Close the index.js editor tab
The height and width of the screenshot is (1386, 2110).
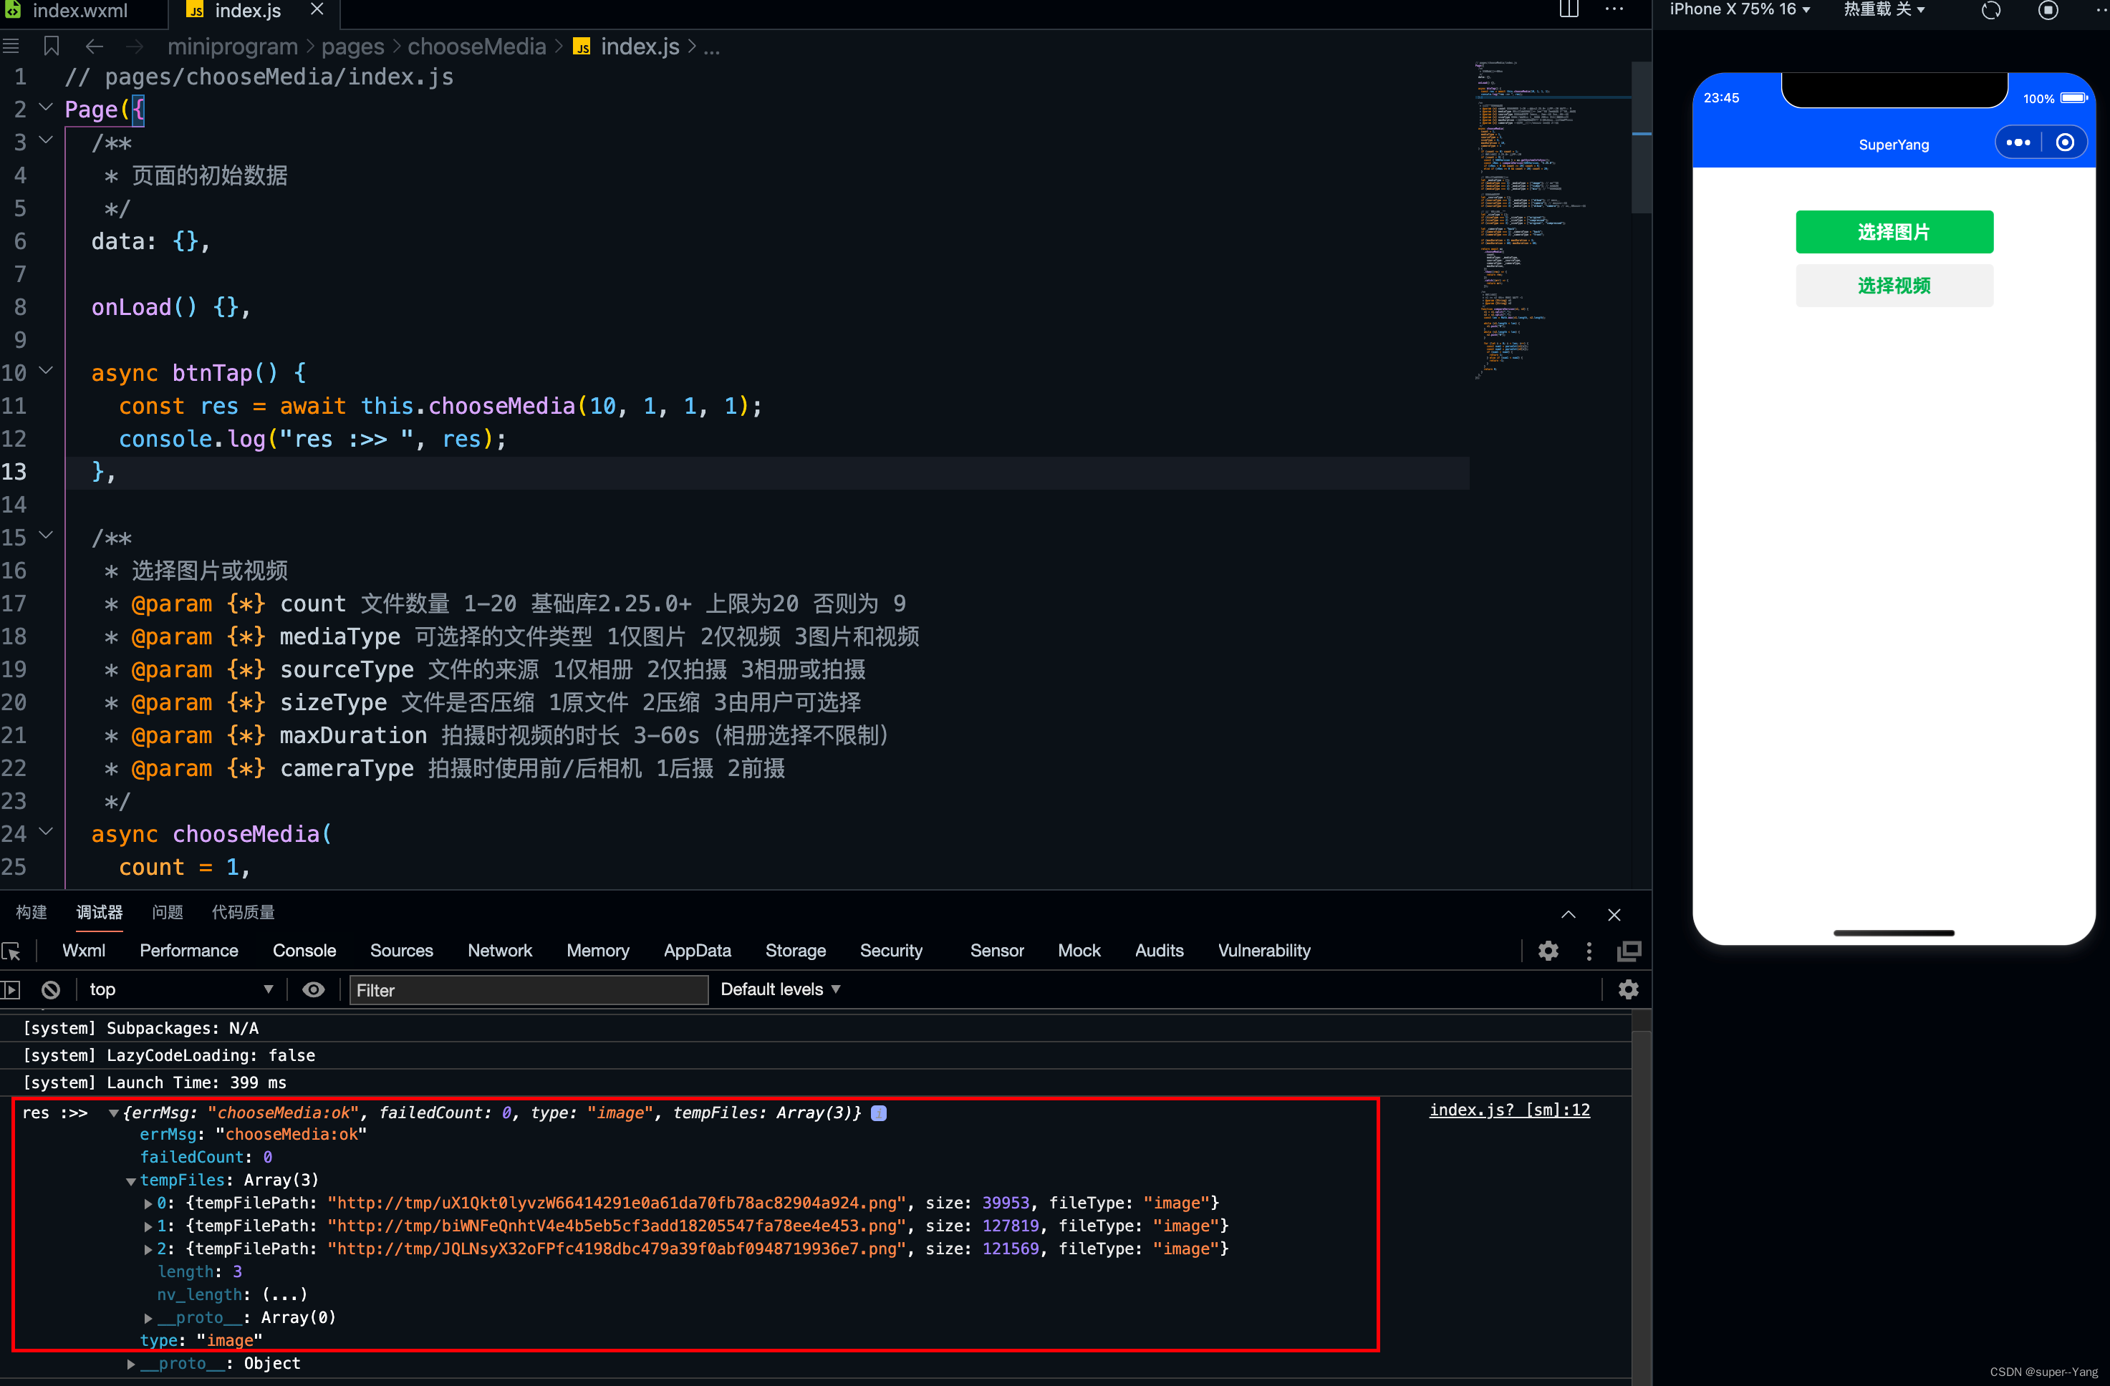point(317,10)
